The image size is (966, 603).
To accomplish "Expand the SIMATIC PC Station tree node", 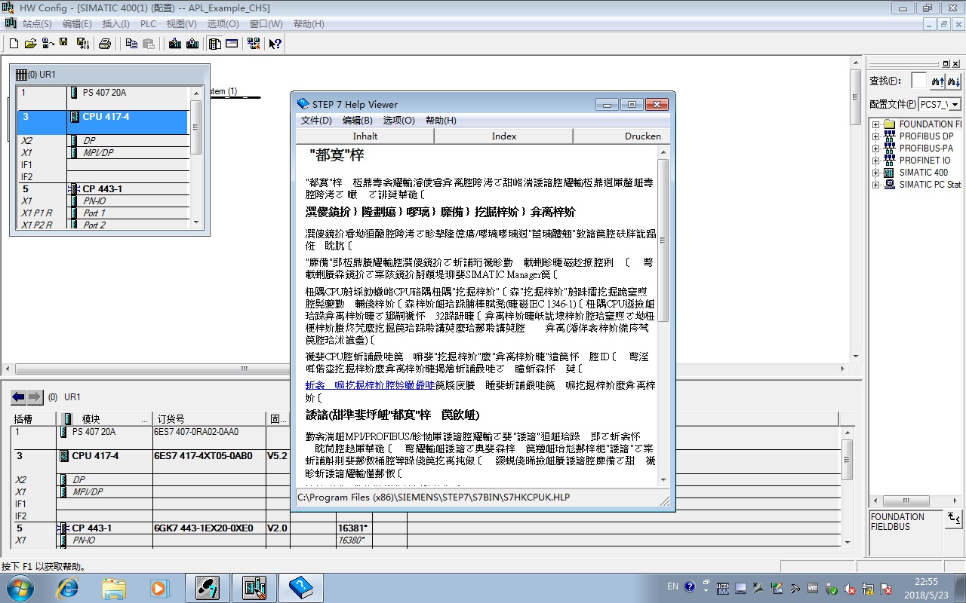I will [x=875, y=185].
